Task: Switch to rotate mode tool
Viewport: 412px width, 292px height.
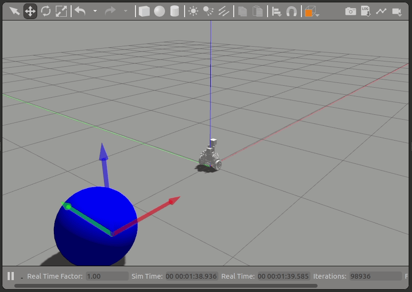Action: pyautogui.click(x=46, y=11)
